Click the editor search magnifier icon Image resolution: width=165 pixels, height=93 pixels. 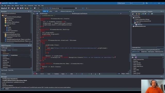(121, 14)
